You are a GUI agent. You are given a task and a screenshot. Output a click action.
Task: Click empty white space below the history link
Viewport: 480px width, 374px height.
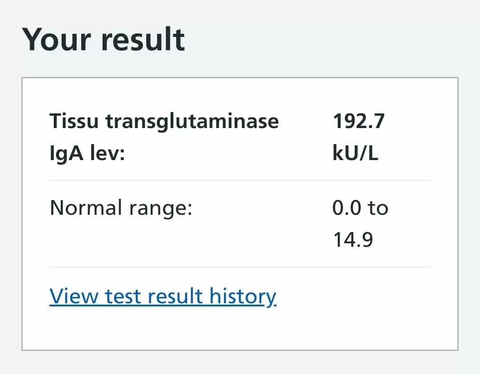[x=240, y=329]
